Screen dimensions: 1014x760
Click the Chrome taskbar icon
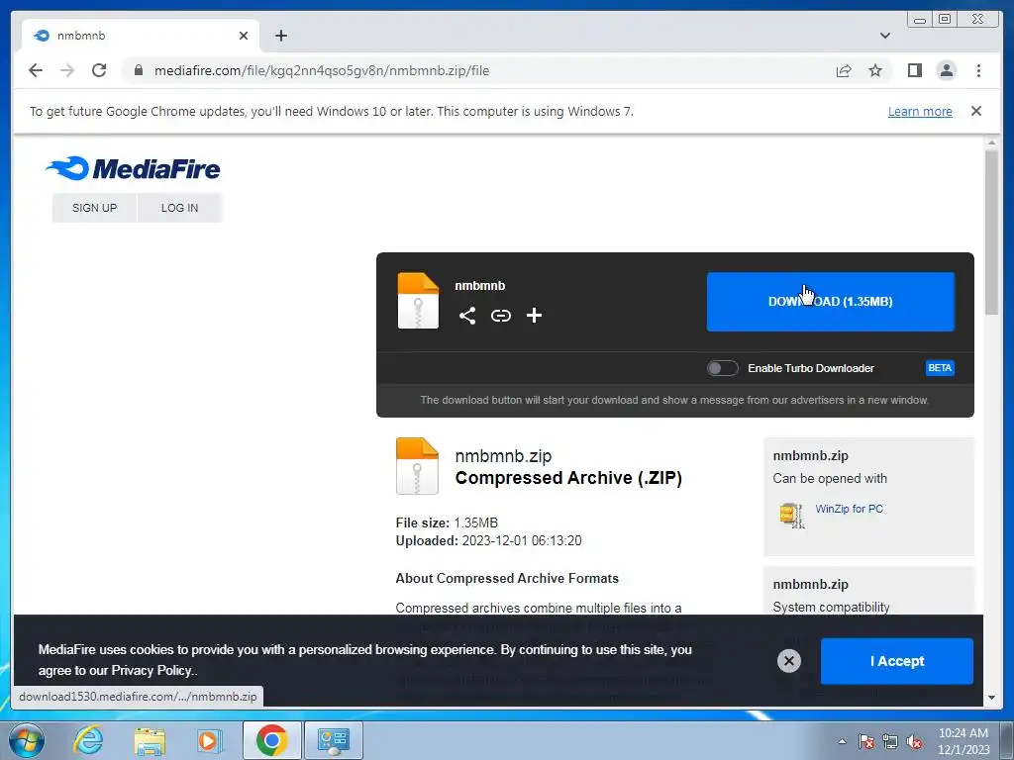[271, 740]
